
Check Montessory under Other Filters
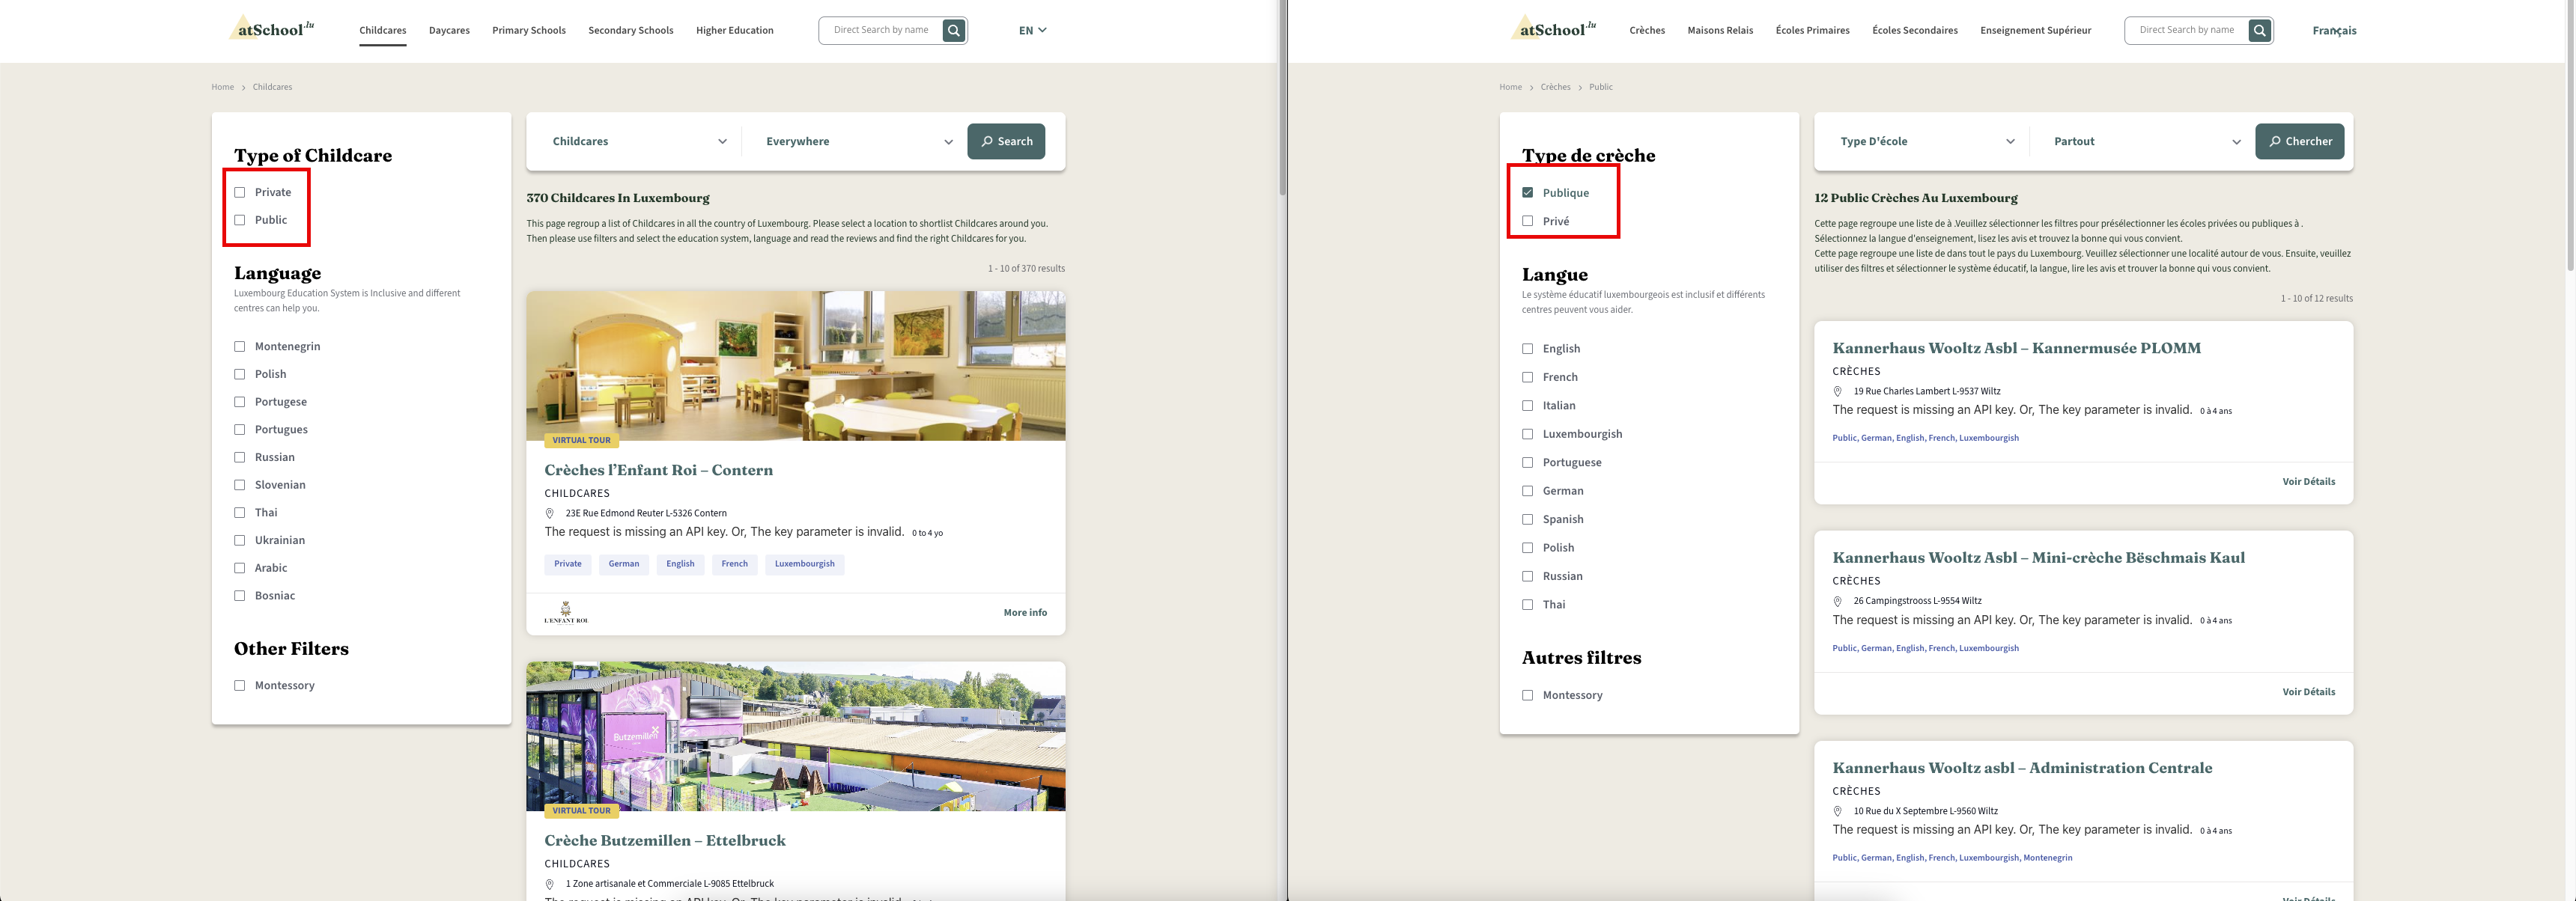(240, 685)
